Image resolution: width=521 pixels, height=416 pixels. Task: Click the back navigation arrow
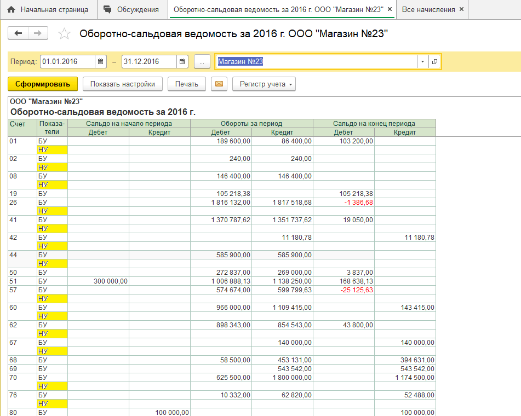pyautogui.click(x=18, y=33)
